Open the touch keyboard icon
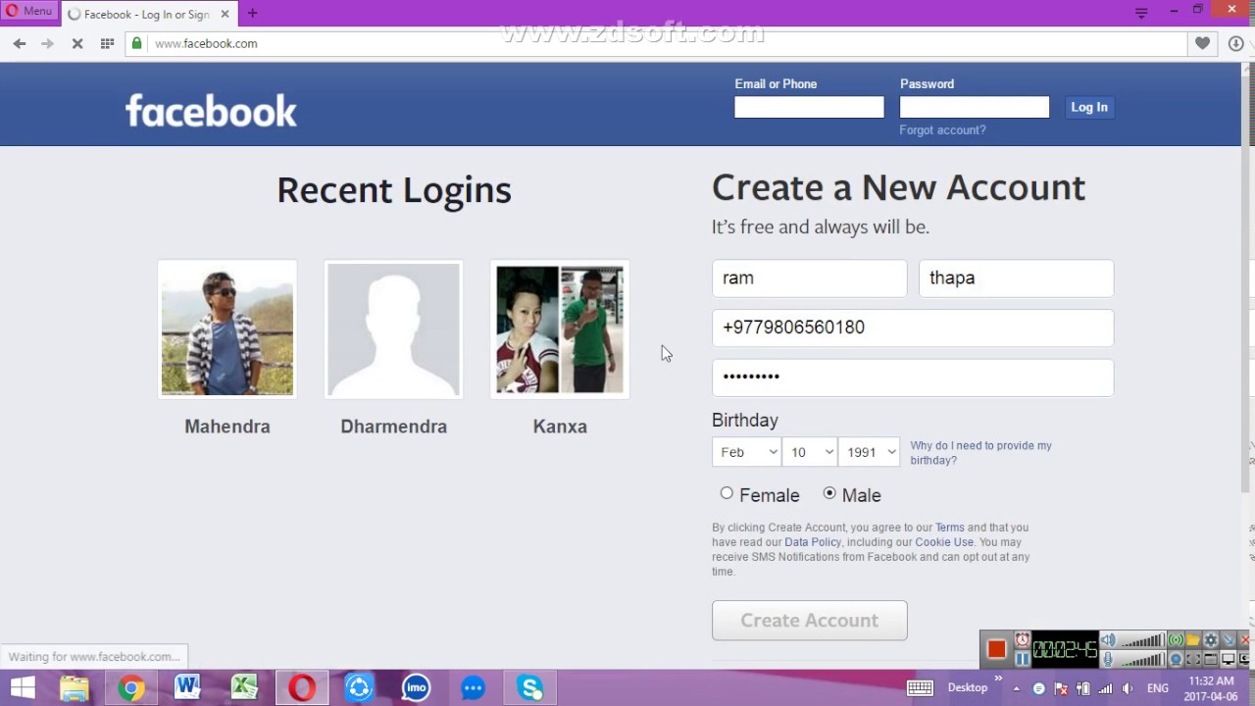This screenshot has width=1255, height=706. pyautogui.click(x=920, y=688)
